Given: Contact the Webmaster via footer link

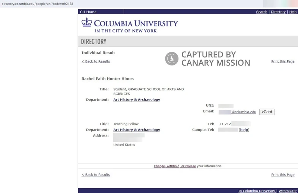Looking at the screenshot, I should 288,191.
